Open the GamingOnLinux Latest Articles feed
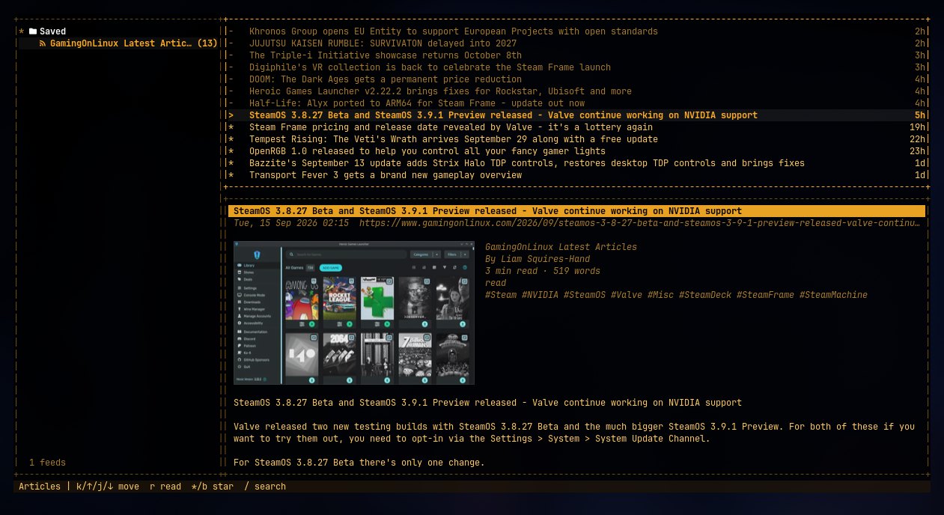 click(x=121, y=43)
